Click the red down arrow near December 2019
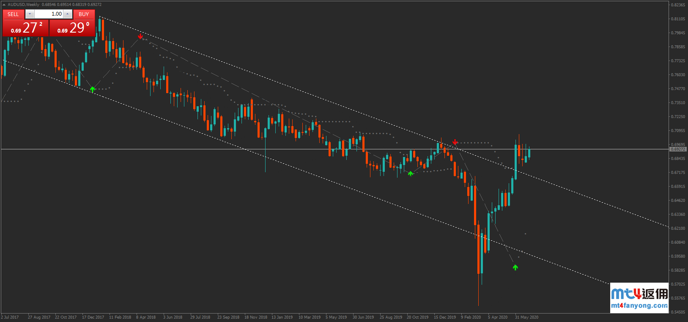688x322 pixels. pos(455,142)
